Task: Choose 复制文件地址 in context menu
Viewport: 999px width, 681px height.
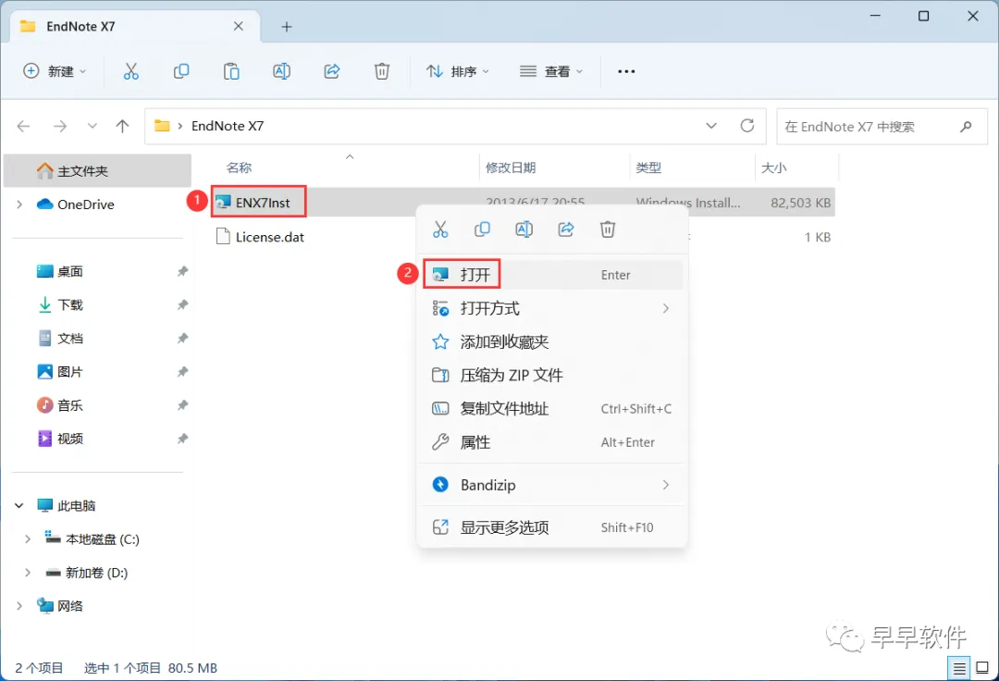Action: pyautogui.click(x=551, y=409)
